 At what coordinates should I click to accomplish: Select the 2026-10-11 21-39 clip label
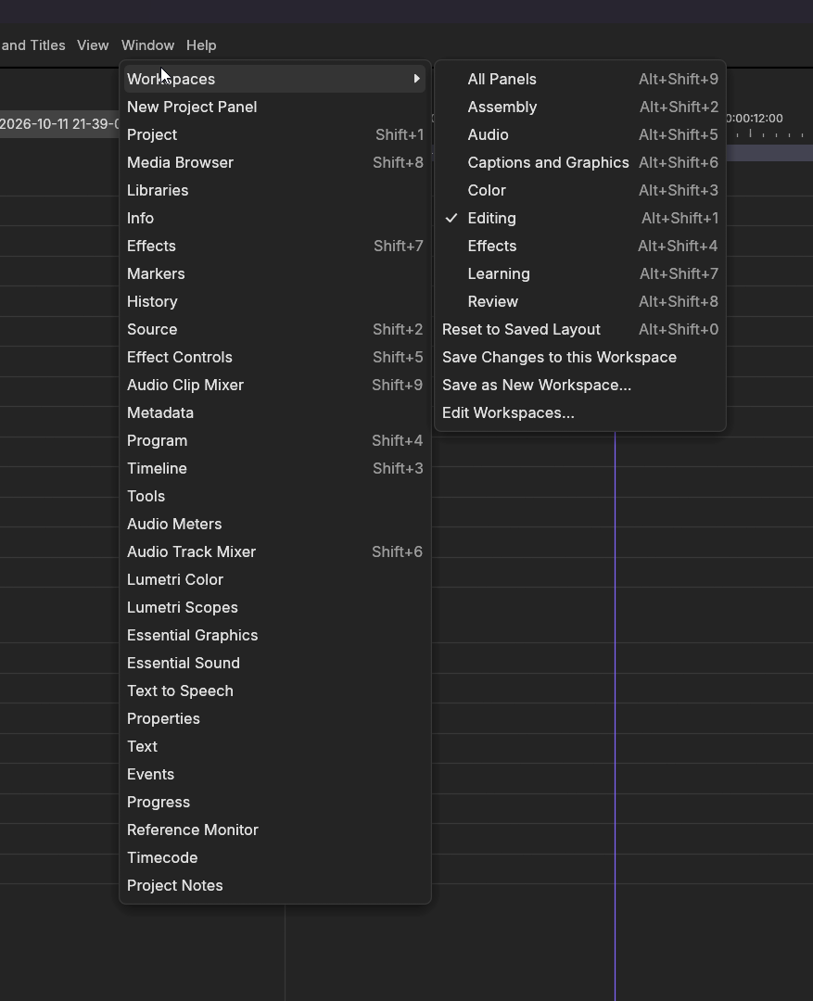(x=59, y=124)
